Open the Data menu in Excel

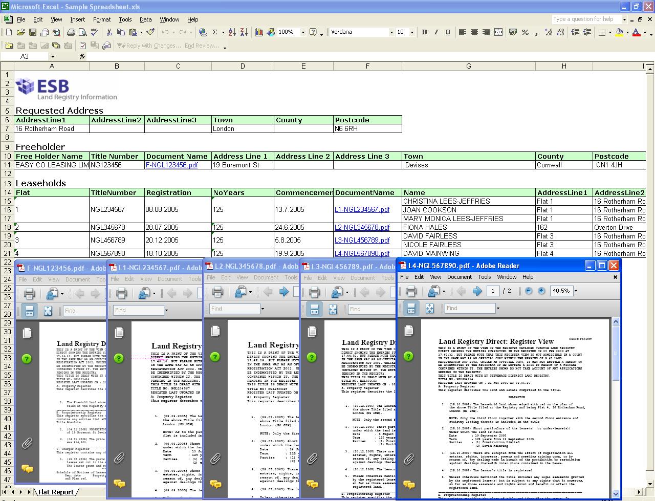pyautogui.click(x=145, y=19)
